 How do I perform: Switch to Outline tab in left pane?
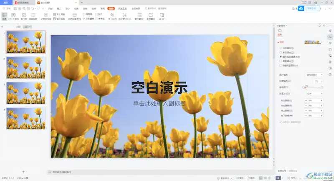18,27
